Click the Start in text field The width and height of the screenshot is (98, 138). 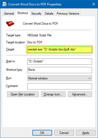tap(60, 62)
